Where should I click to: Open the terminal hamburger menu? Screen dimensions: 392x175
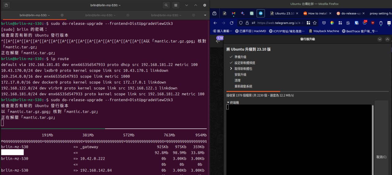coord(176,5)
